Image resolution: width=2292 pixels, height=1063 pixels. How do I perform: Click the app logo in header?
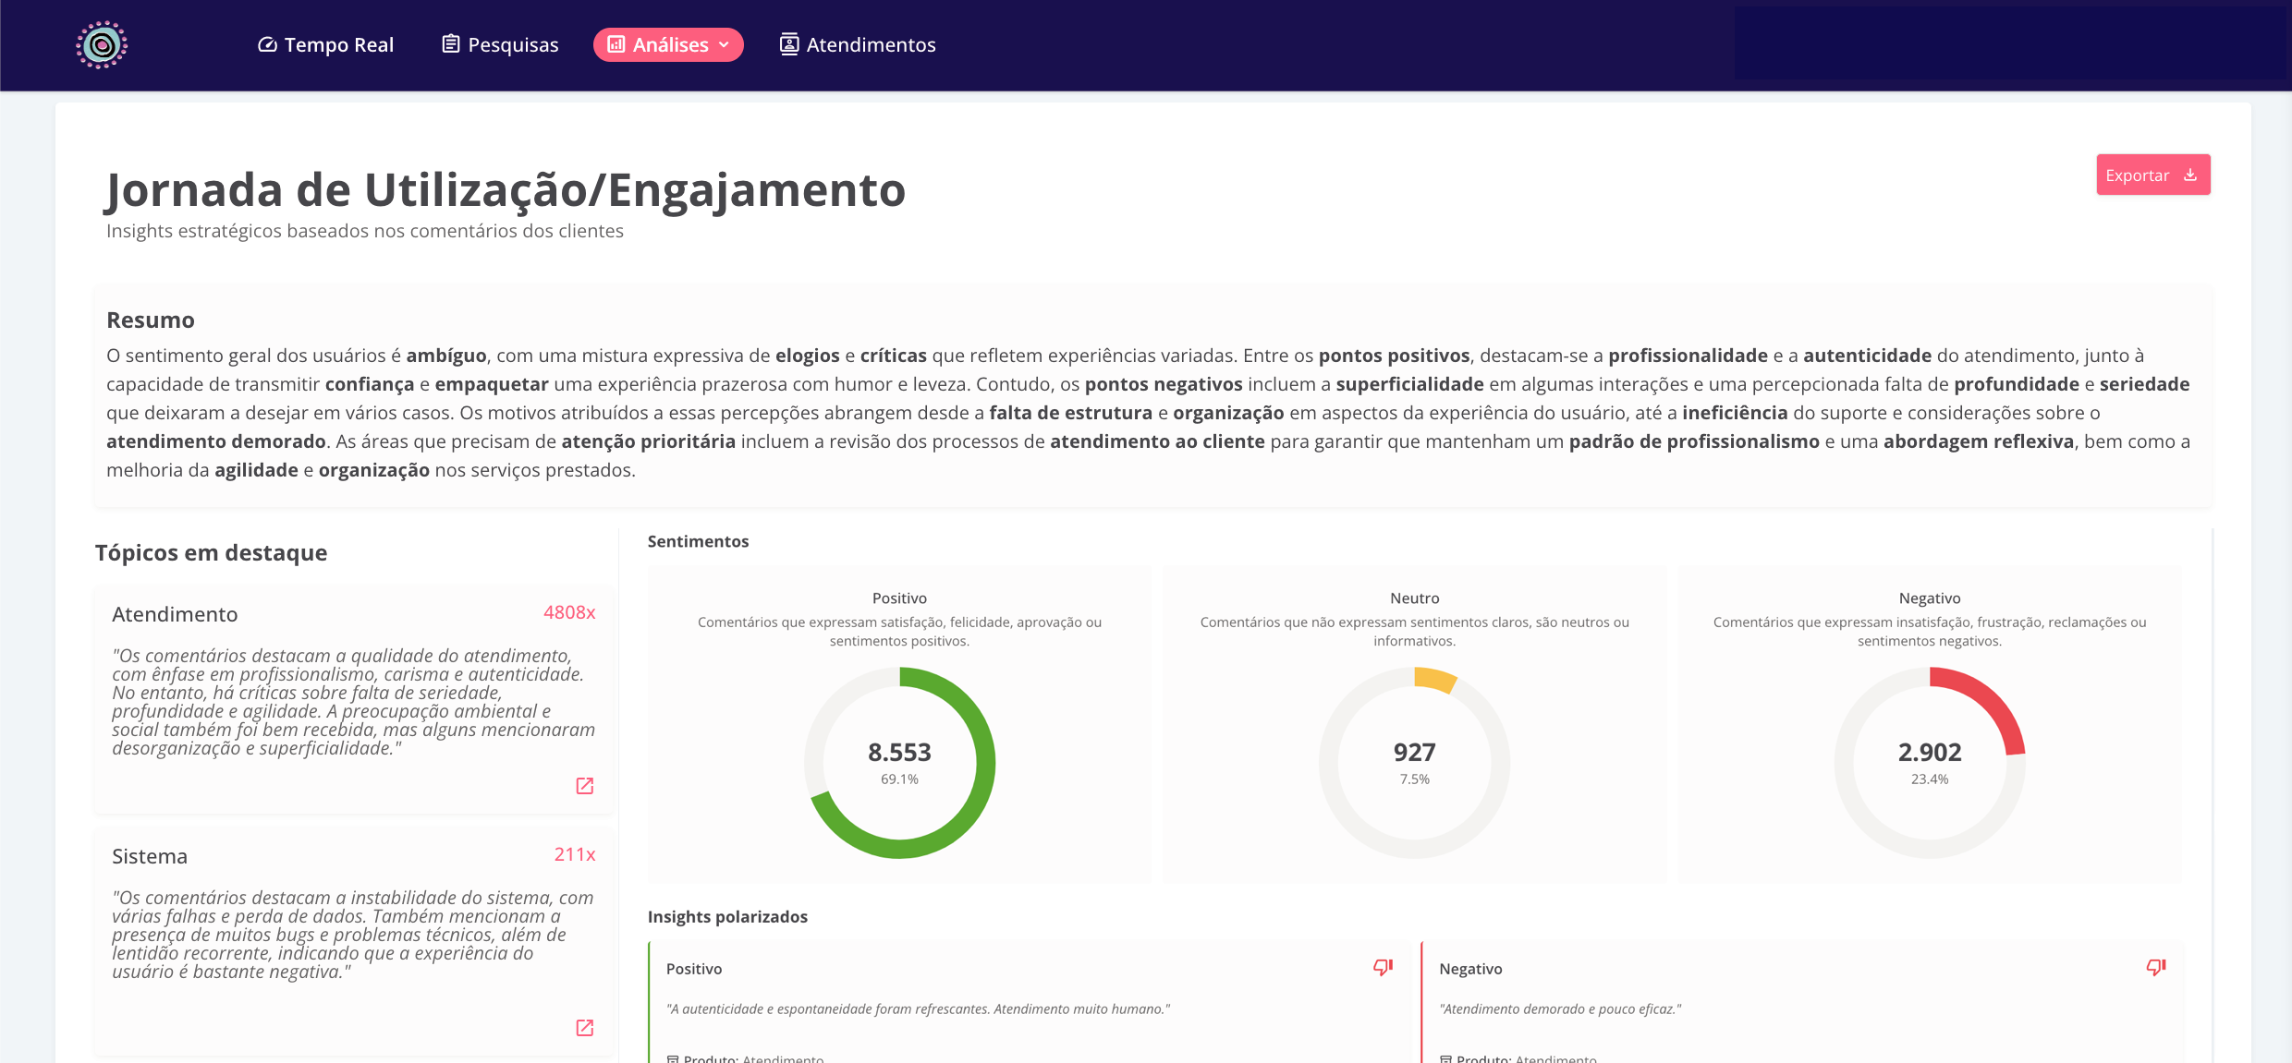(102, 44)
